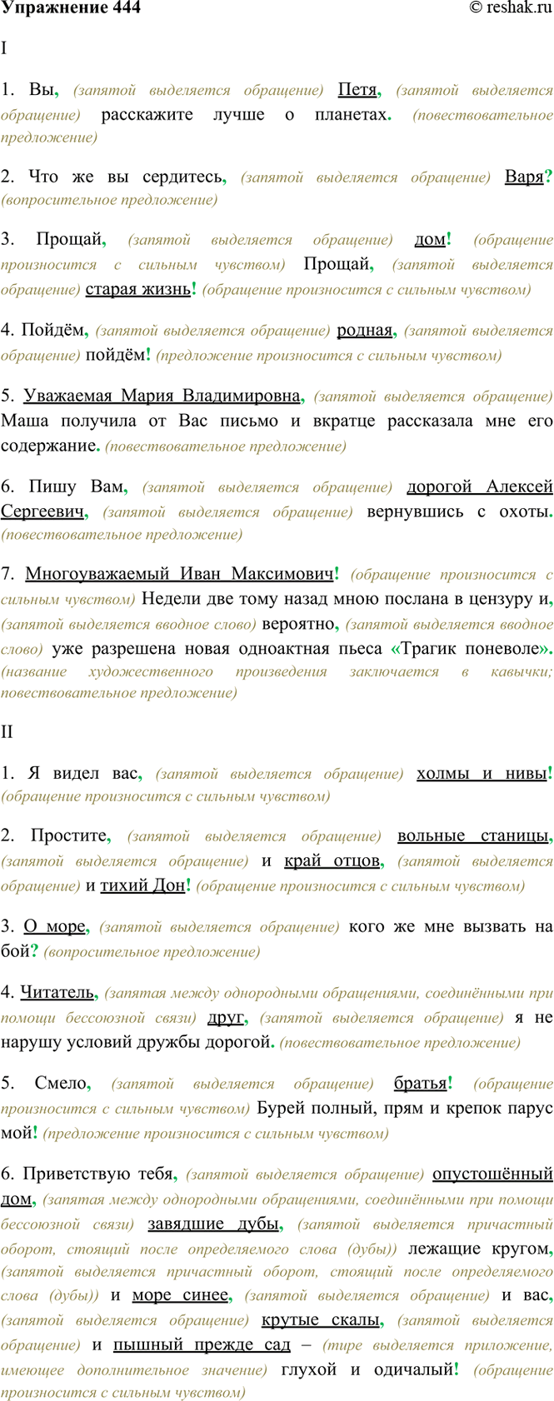Click the underlined phrase "О море"
This screenshot has width=554, height=1401.
[54, 927]
